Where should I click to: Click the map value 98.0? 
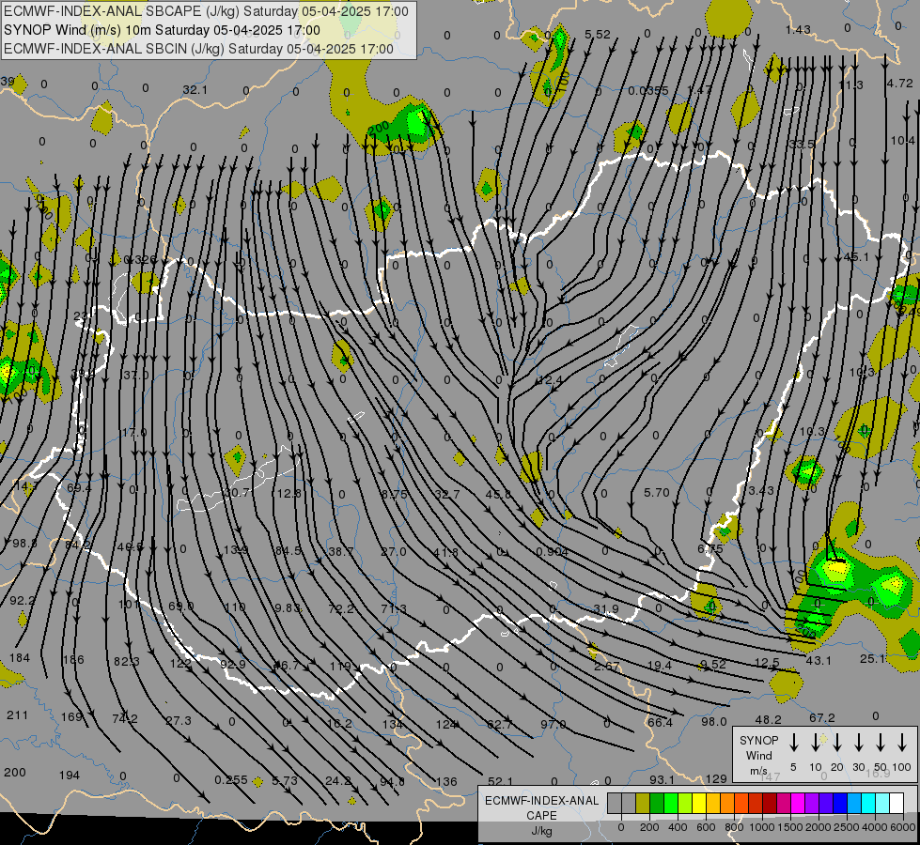pyautogui.click(x=714, y=722)
